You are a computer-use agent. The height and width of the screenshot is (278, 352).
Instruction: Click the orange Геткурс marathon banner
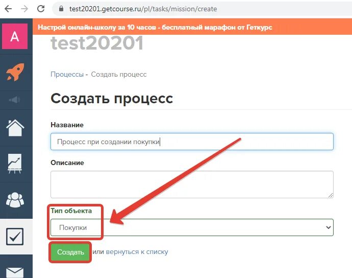click(192, 27)
